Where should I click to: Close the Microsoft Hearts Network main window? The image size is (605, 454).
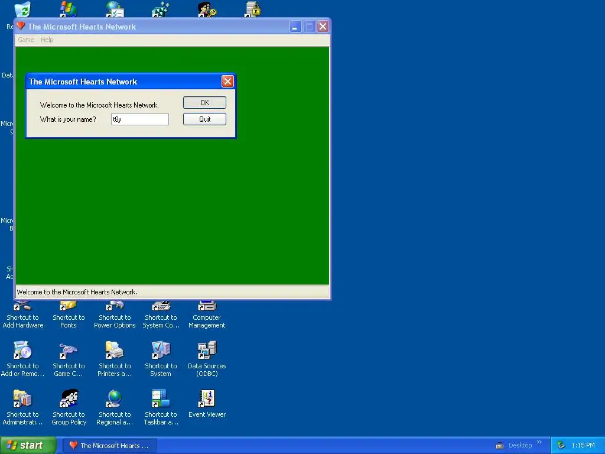pos(323,27)
